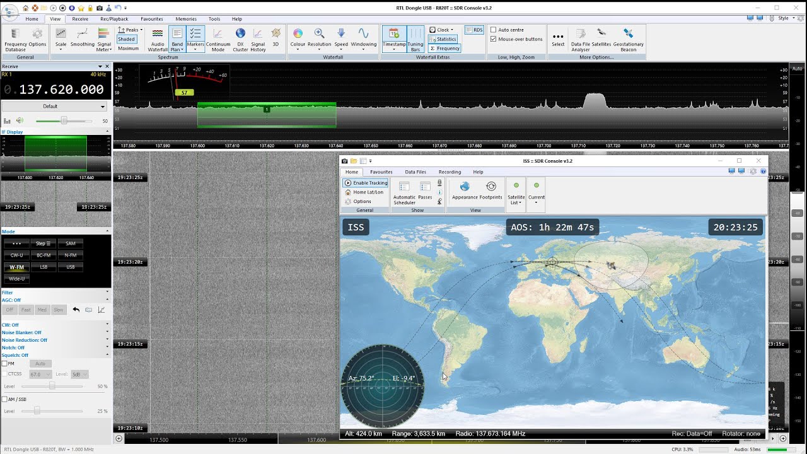Adjust the AM / SSB Level slider

click(37, 410)
